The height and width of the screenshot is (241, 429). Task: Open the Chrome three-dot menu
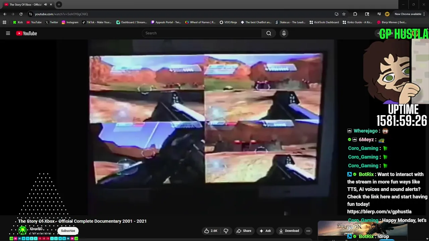(x=424, y=14)
